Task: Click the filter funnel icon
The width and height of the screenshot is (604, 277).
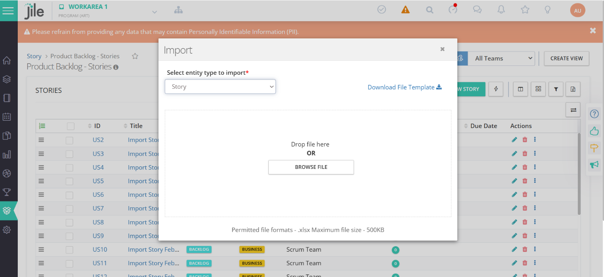Action: [x=556, y=89]
